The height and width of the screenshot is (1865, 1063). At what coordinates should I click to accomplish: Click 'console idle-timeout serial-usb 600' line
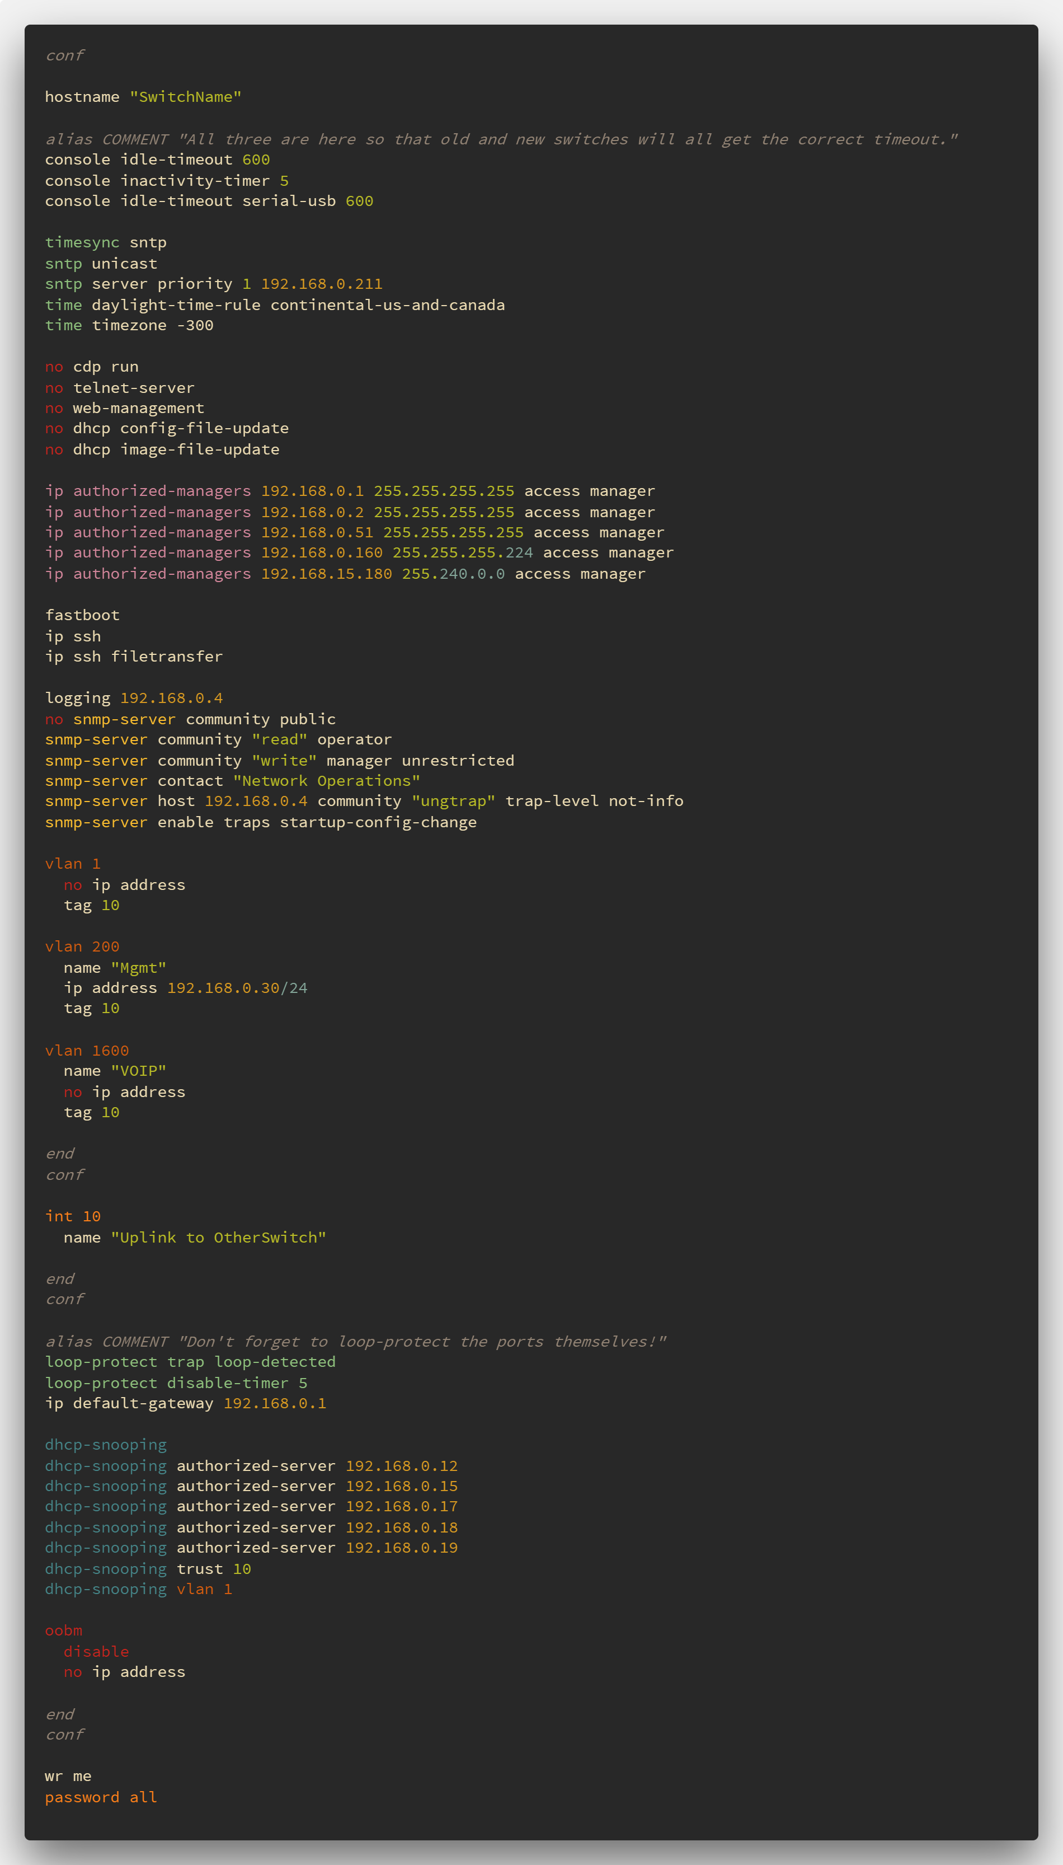pyautogui.click(x=210, y=201)
